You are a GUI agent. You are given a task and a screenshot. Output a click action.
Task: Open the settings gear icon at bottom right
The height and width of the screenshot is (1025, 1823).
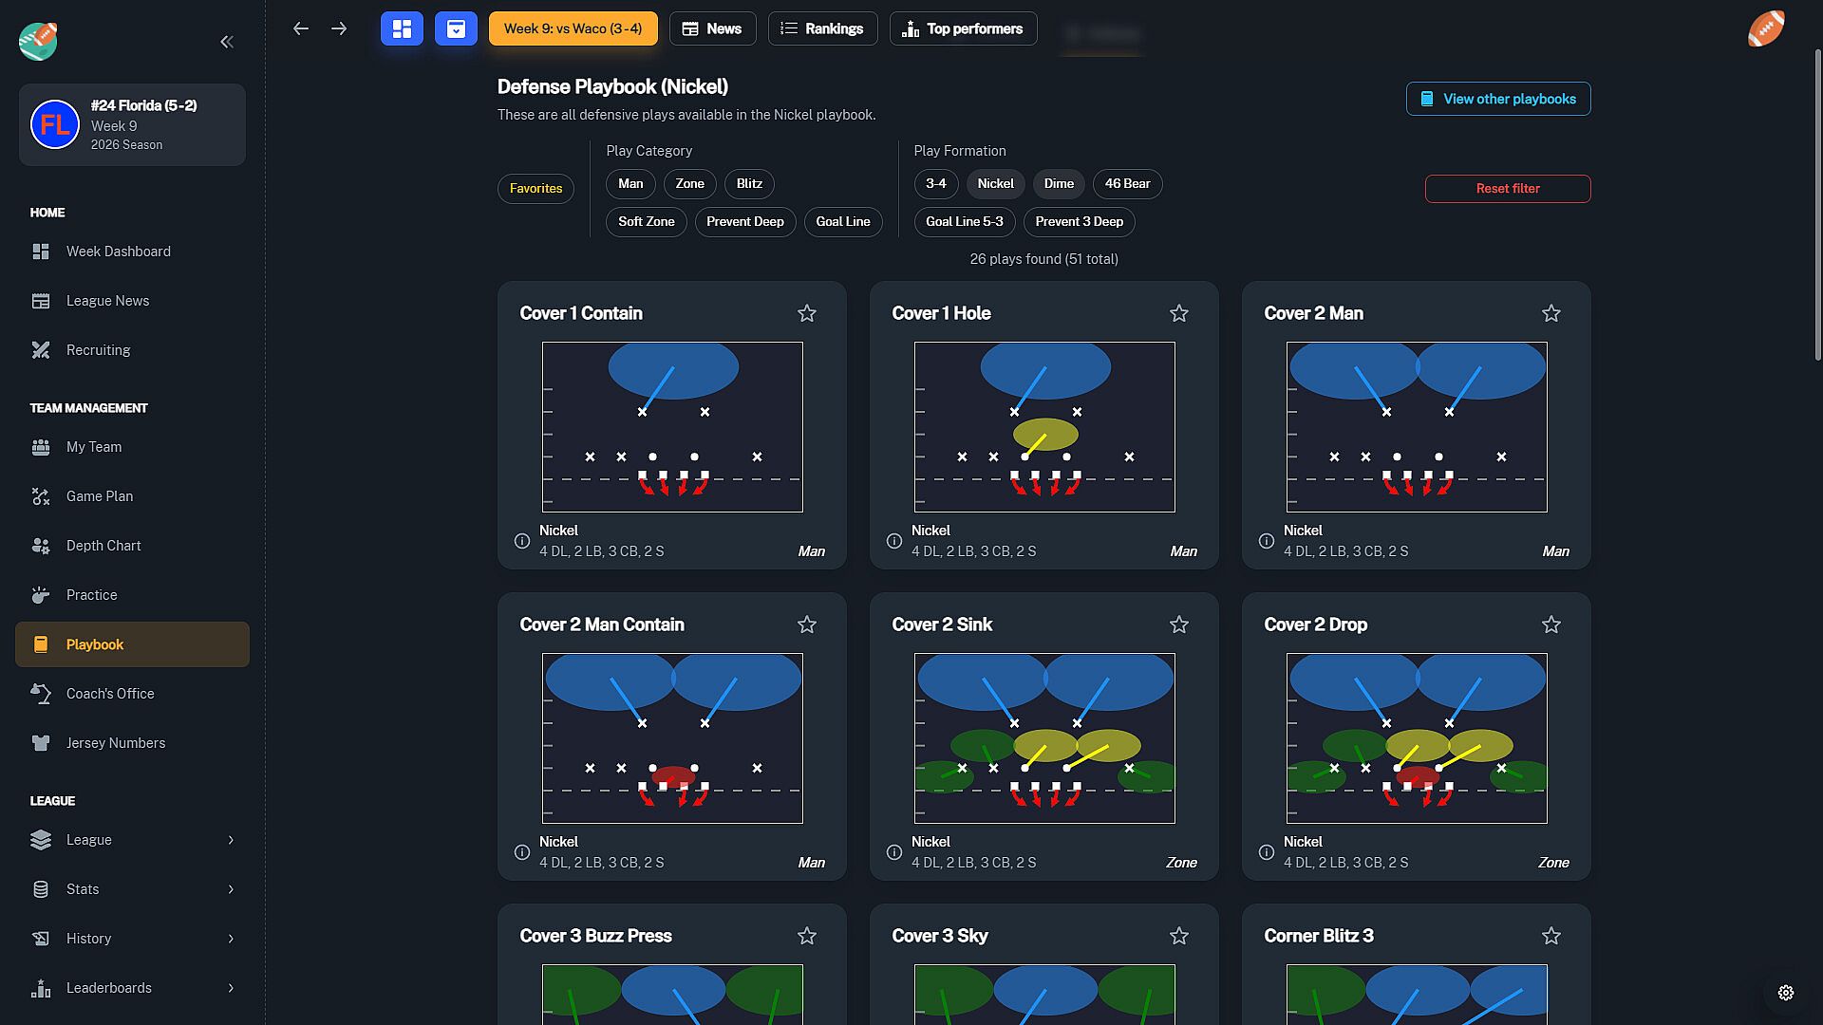[1785, 993]
